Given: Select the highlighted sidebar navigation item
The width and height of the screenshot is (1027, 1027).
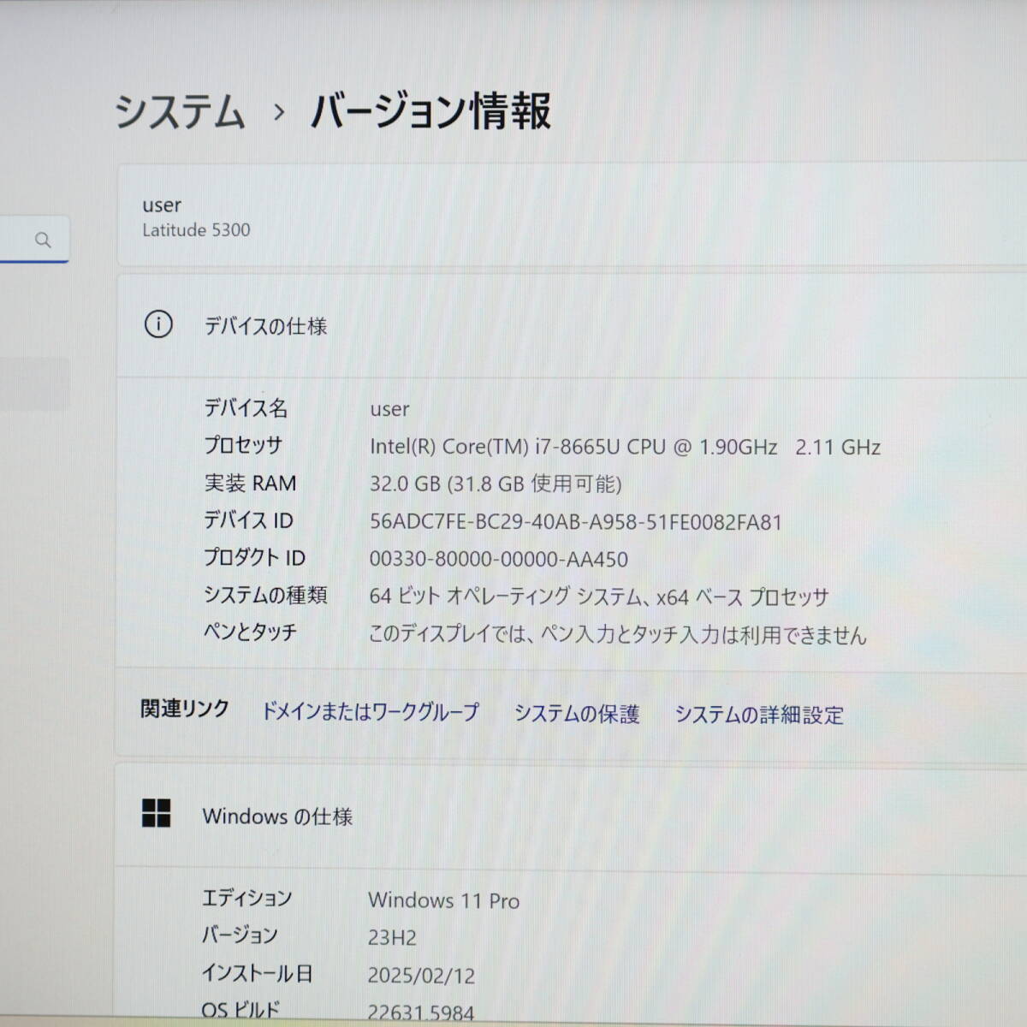Looking at the screenshot, I should (x=34, y=383).
